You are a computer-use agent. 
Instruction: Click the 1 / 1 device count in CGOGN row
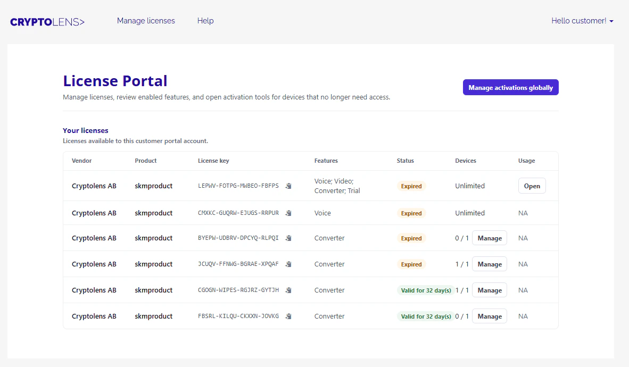(x=462, y=290)
